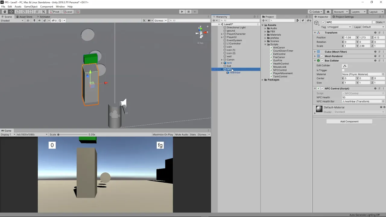The image size is (386, 217).
Task: Toggle scene lighting bulb icon
Action: click(34, 20)
